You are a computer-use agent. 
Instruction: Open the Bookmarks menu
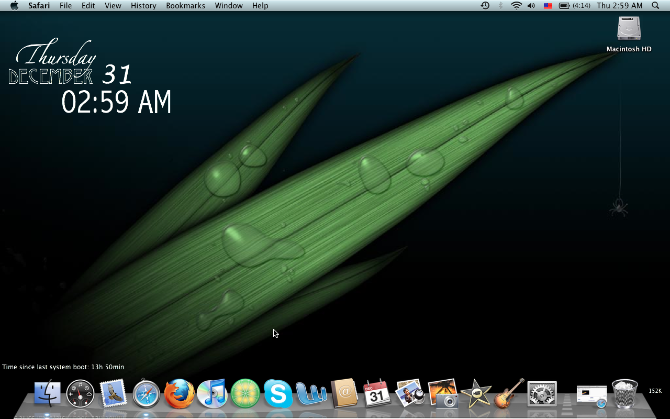[186, 6]
